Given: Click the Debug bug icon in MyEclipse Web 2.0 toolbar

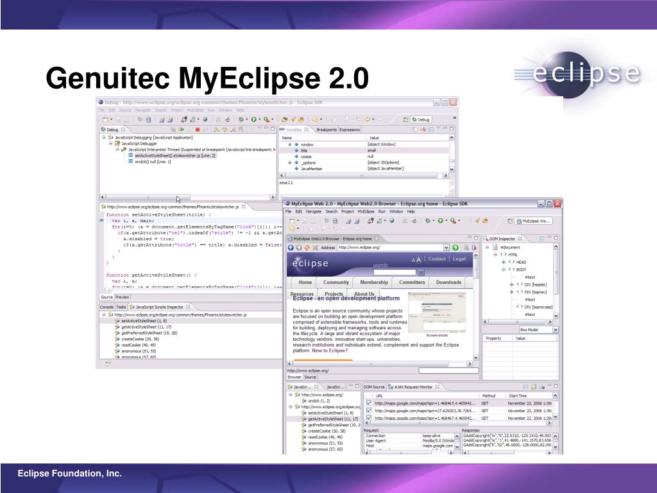Looking at the screenshot, I should (428, 221).
